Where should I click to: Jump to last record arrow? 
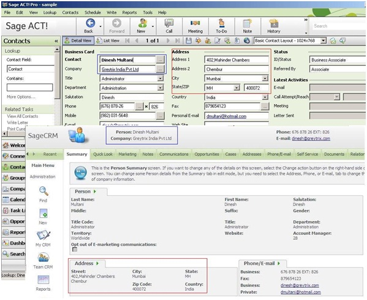pyautogui.click(x=178, y=40)
